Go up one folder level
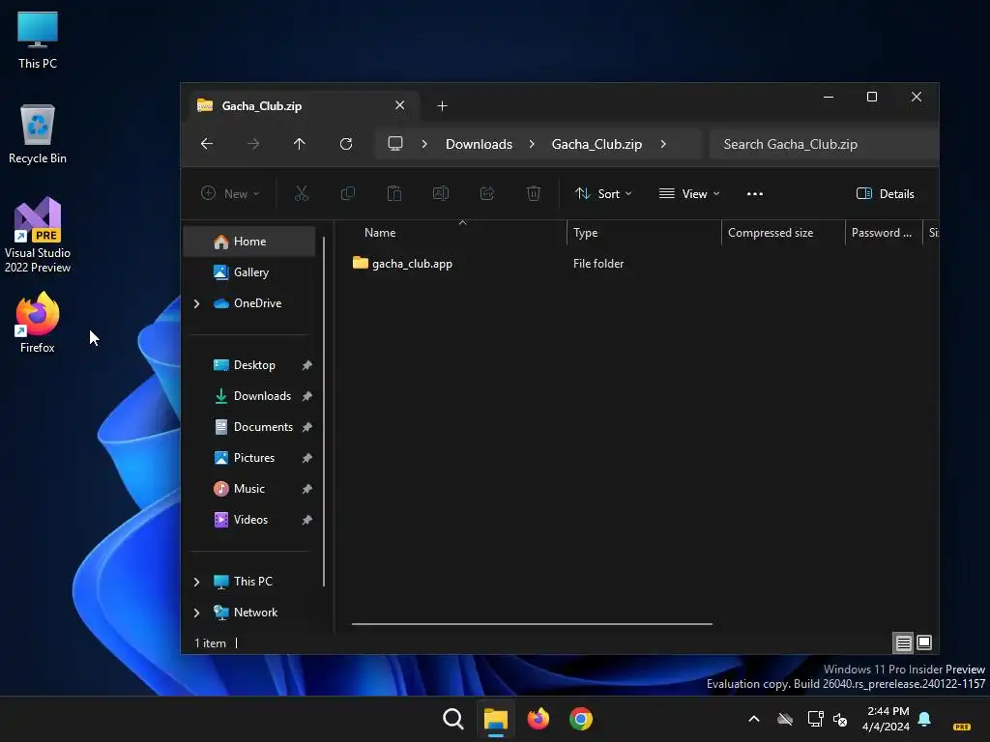The image size is (990, 742). (300, 144)
